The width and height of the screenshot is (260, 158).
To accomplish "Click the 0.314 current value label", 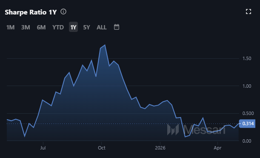I will pyautogui.click(x=247, y=124).
